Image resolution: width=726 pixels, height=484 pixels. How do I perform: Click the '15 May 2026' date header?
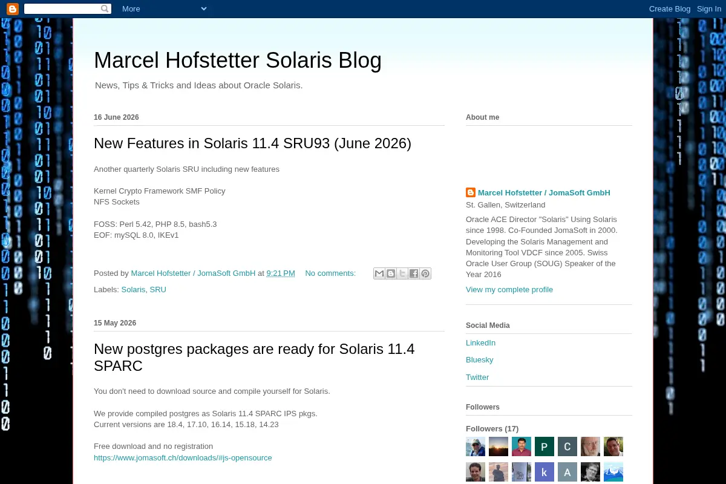115,323
